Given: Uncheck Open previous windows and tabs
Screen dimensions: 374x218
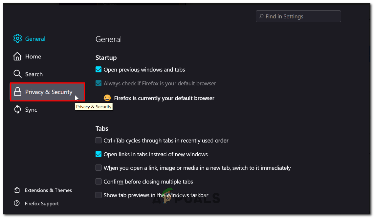Looking at the screenshot, I should 99,69.
